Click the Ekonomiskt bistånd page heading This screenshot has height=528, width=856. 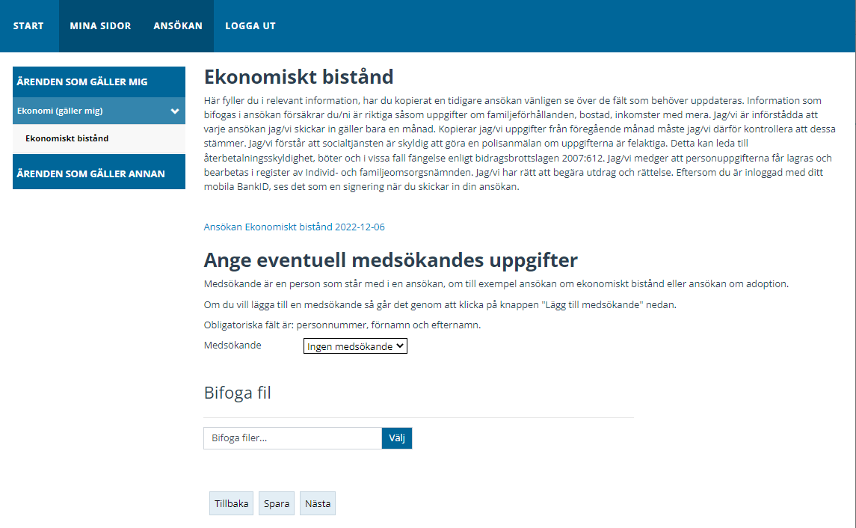coord(298,77)
